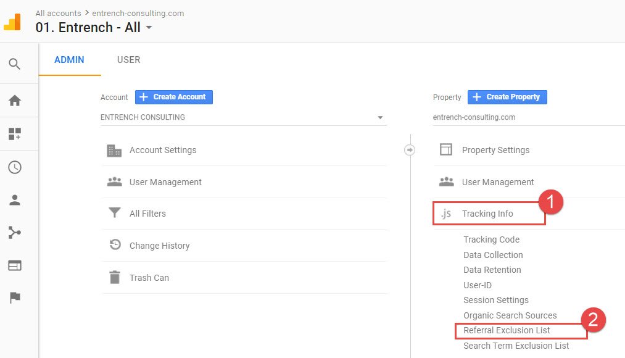625x358 pixels.
Task: Go to Home via sidebar icon
Action: coord(14,101)
